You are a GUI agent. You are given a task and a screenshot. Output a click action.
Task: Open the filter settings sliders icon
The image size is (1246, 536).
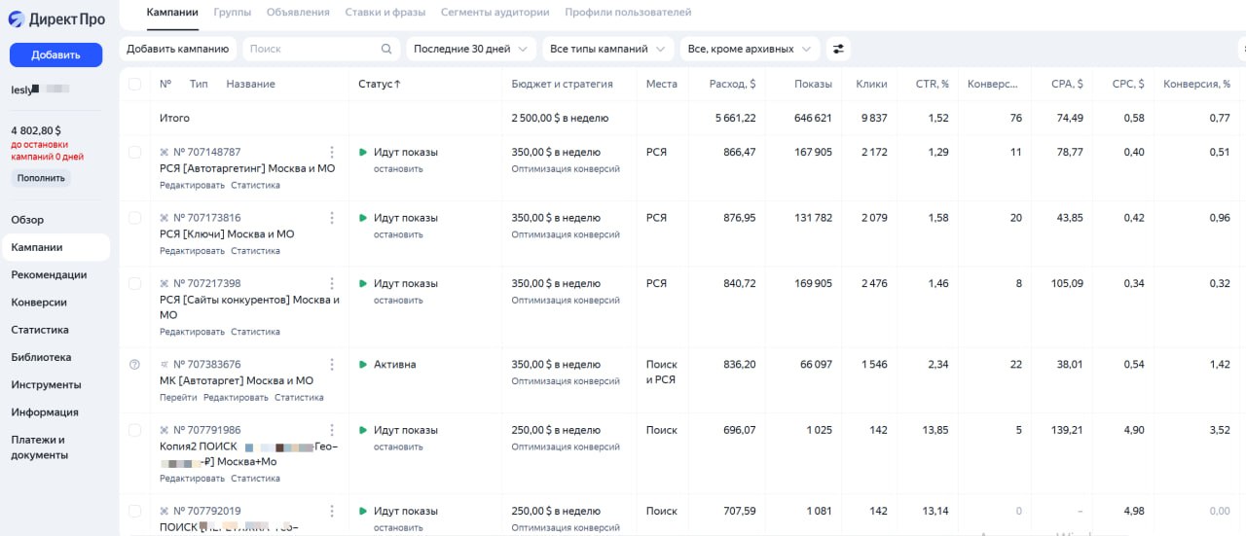(x=837, y=49)
